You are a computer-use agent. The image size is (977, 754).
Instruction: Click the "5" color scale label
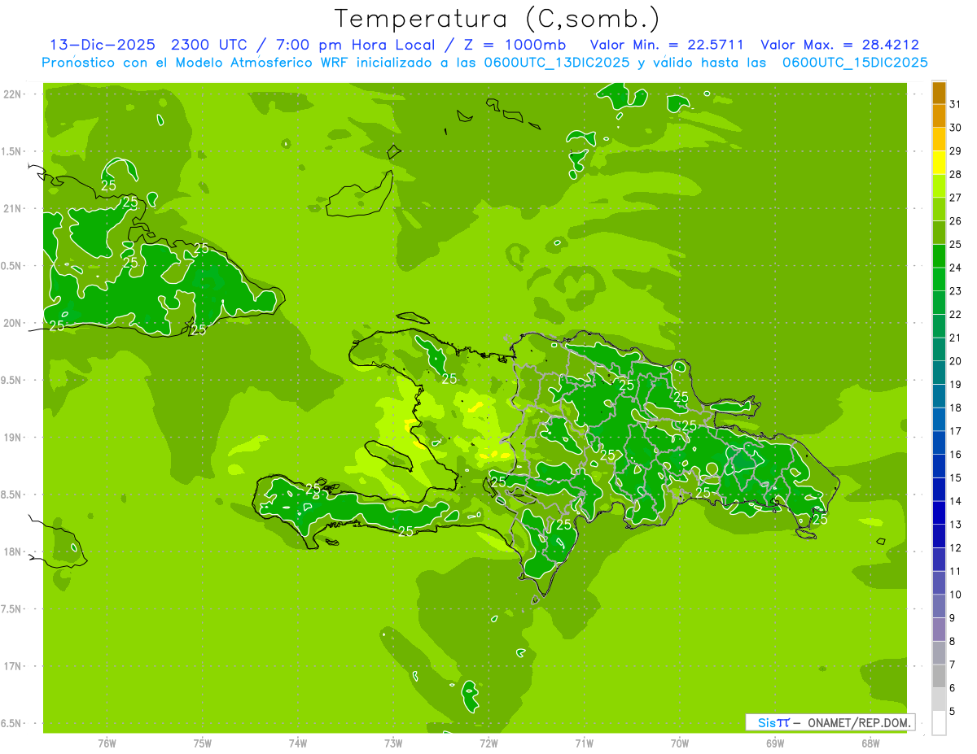(x=953, y=712)
